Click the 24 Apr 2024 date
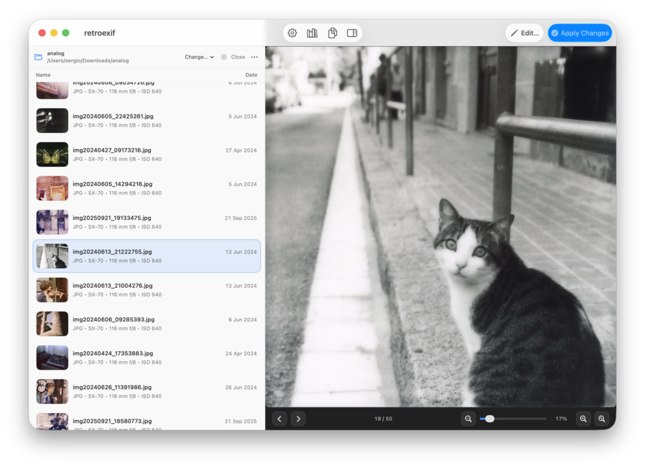Viewport: 645px width, 468px height. (241, 353)
